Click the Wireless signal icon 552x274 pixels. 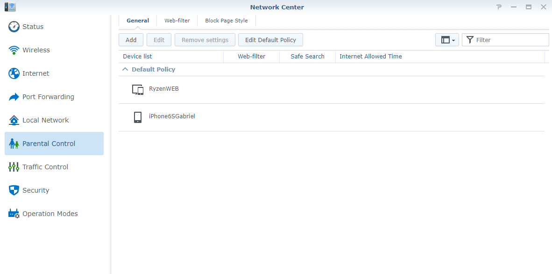pos(14,50)
